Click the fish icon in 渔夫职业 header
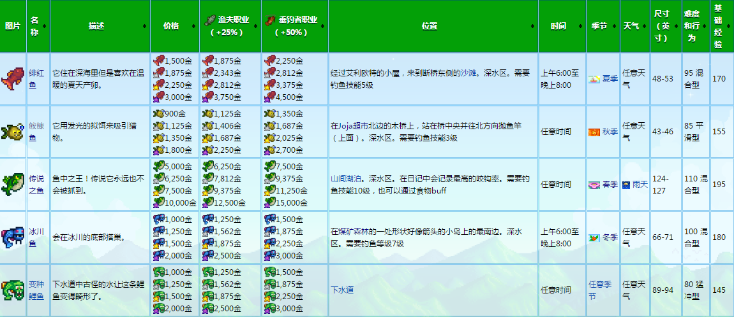Image resolution: width=734 pixels, height=317 pixels. 211,20
